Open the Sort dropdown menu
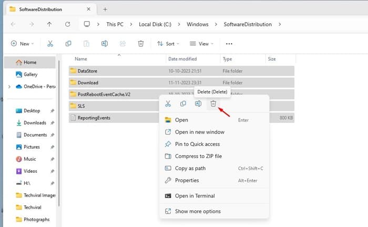Viewport: 368px width, 227px height. click(x=166, y=44)
